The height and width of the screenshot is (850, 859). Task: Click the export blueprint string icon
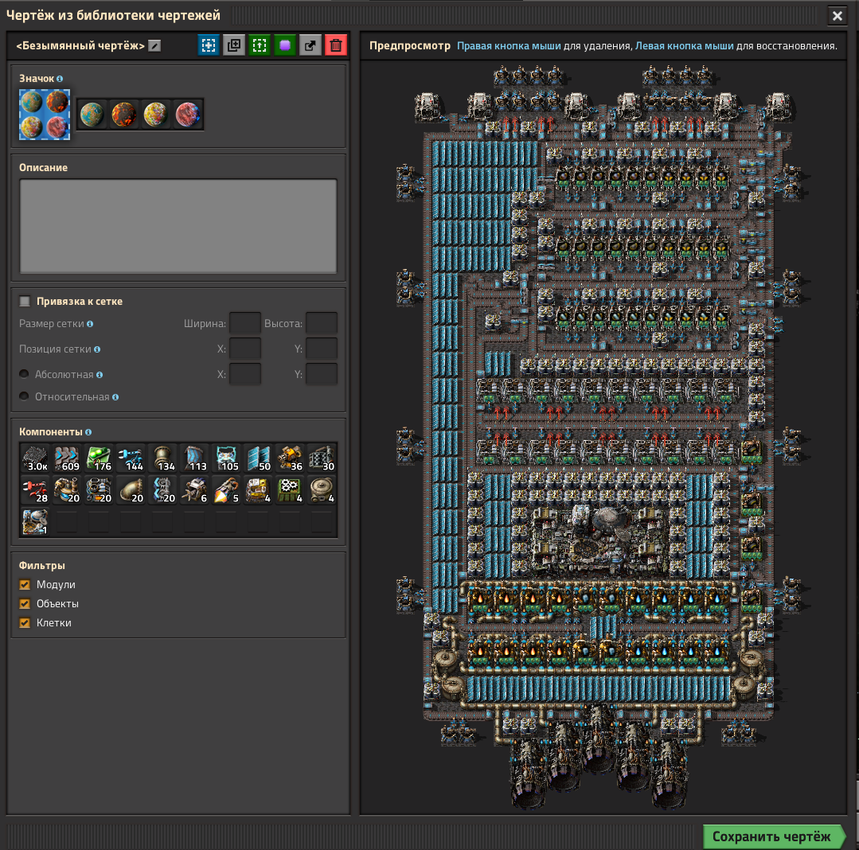(310, 45)
